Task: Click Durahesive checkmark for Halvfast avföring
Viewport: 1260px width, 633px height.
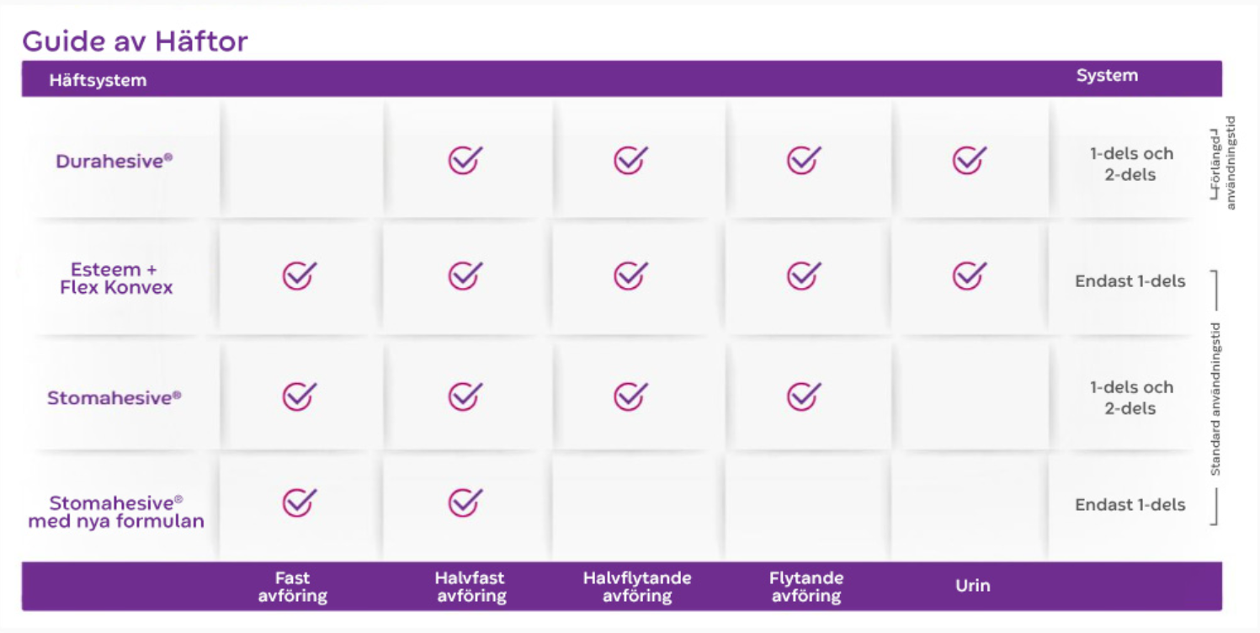Action: coord(465,160)
